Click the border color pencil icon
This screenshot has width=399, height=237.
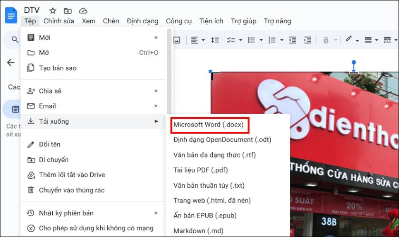click(x=349, y=39)
